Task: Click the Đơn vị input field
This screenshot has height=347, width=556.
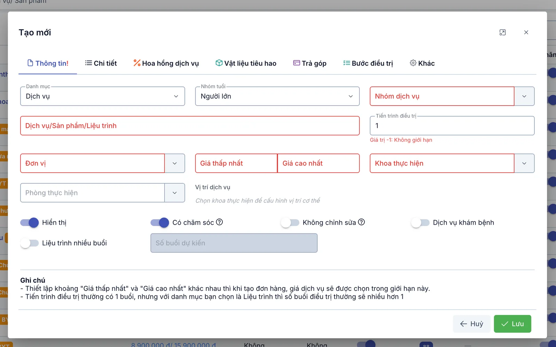Action: tap(92, 163)
